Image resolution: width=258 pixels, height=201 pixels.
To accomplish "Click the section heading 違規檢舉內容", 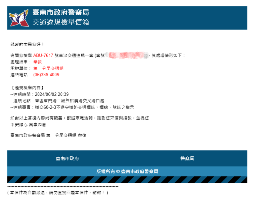I will 27,88.
